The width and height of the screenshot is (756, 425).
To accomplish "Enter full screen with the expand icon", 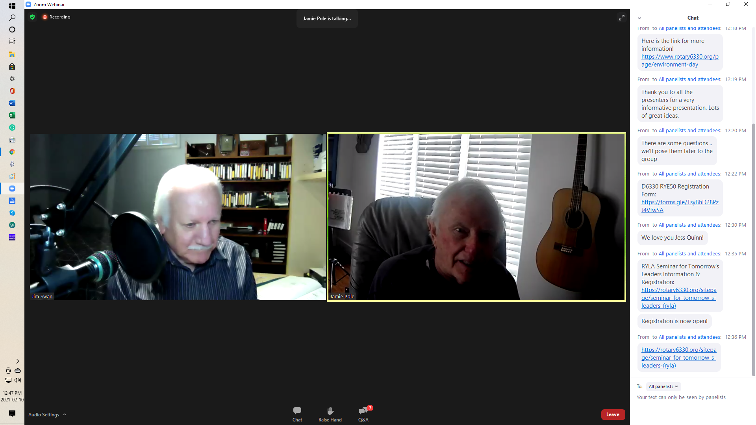I will pos(621,18).
